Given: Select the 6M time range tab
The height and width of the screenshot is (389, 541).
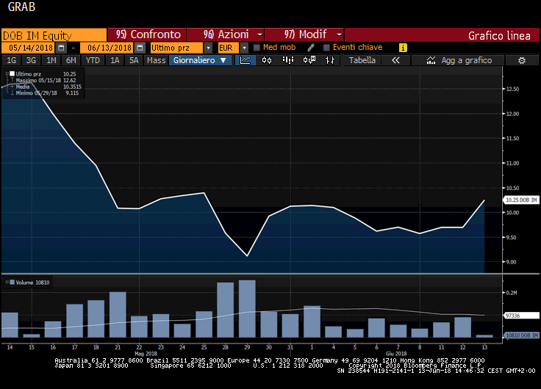Looking at the screenshot, I should coord(71,60).
